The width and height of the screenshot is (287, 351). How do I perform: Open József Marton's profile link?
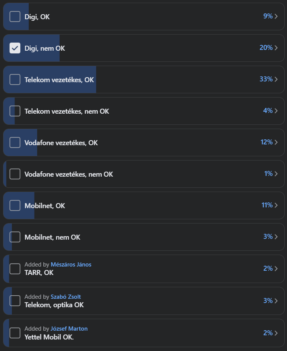click(69, 329)
